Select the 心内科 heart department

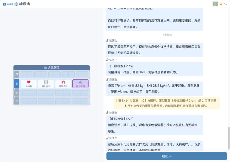[29, 84]
